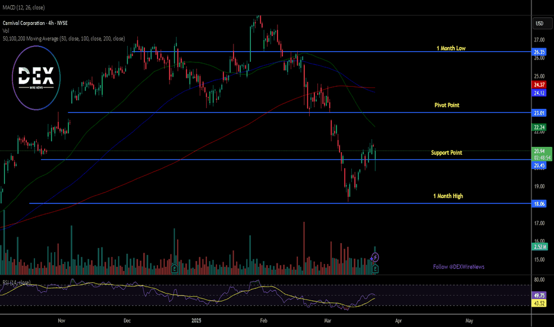Click the Apr label on time axis
This screenshot has width=554, height=327.
pyautogui.click(x=398, y=320)
